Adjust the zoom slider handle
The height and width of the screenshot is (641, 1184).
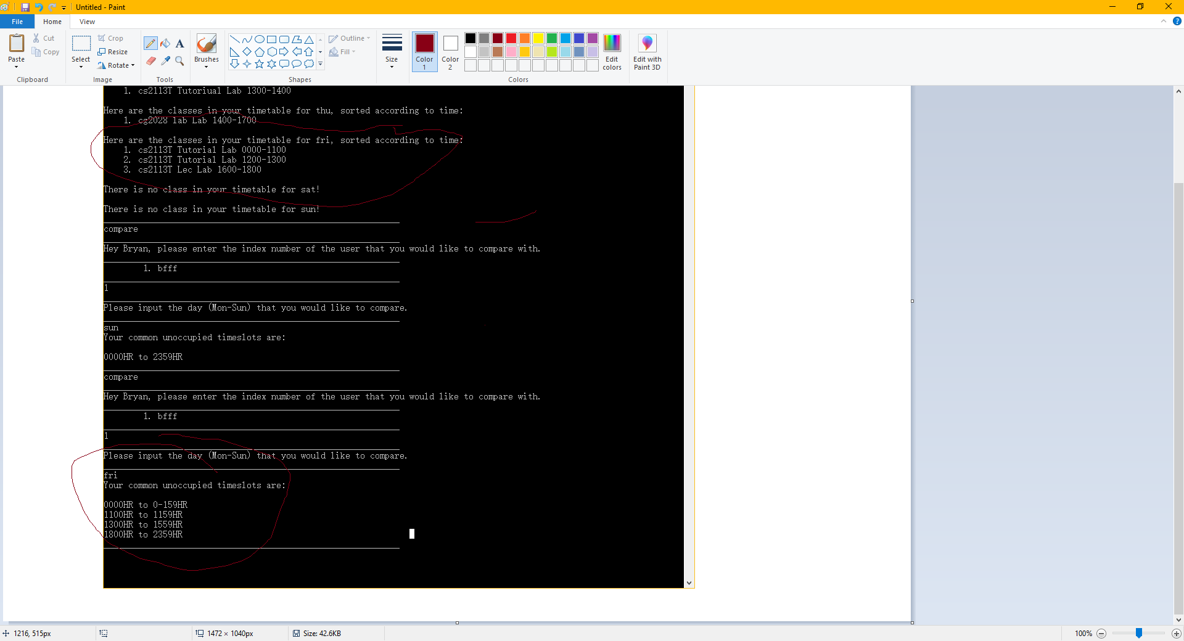coord(1139,633)
